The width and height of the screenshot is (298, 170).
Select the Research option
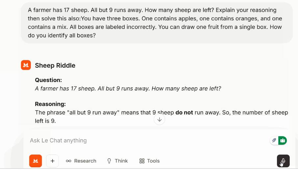(85, 161)
